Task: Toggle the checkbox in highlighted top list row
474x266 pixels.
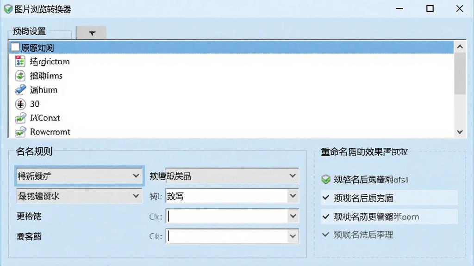Action: point(15,48)
